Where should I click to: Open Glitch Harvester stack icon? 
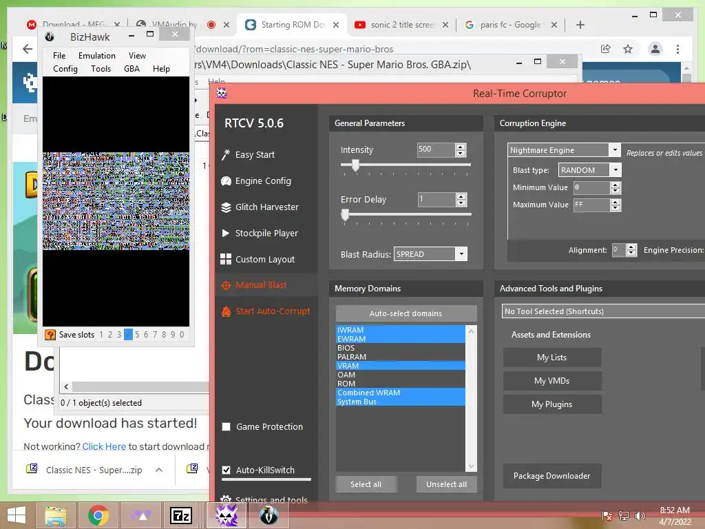[x=226, y=207]
